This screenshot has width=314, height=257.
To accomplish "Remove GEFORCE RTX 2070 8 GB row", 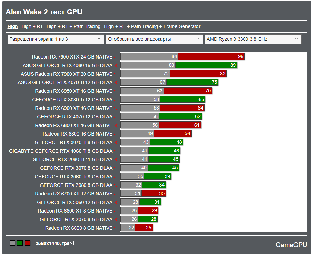I will coord(116,220).
